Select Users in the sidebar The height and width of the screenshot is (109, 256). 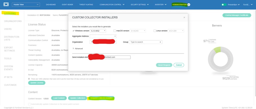pos(8,29)
